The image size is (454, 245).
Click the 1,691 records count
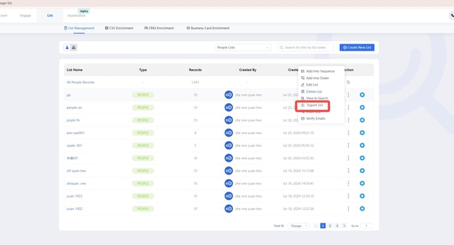(195, 83)
